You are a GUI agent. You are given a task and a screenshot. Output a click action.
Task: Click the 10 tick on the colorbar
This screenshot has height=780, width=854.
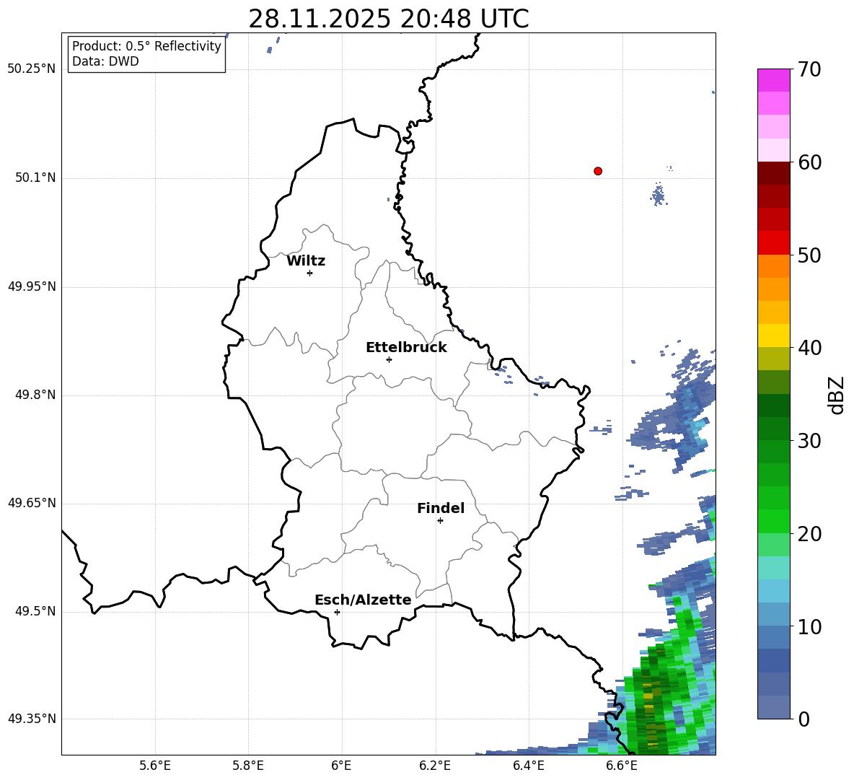tap(809, 626)
